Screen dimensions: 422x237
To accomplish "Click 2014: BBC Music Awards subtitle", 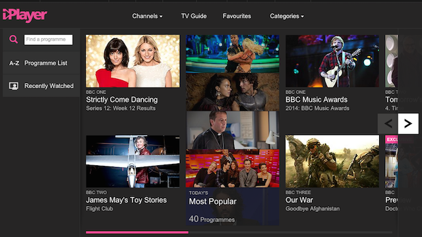I will (x=317, y=108).
